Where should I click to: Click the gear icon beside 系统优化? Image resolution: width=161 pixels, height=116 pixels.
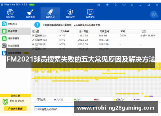[x=4, y=24]
